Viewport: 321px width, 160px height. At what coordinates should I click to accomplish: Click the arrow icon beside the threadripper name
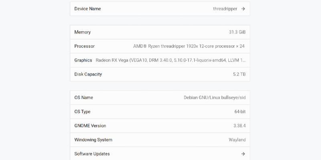point(243,9)
